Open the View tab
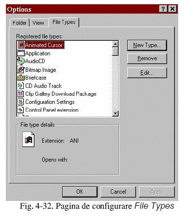 tap(38, 23)
